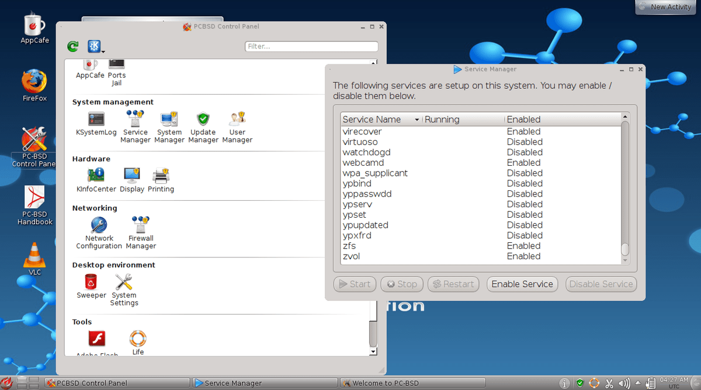
Task: Open KSystemLog under System management
Action: point(96,124)
